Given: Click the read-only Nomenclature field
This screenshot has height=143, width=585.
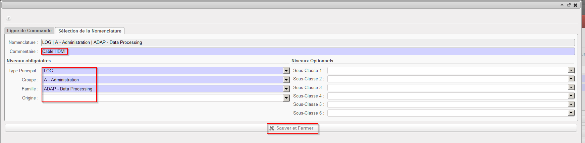Looking at the screenshot, I should coord(302,42).
